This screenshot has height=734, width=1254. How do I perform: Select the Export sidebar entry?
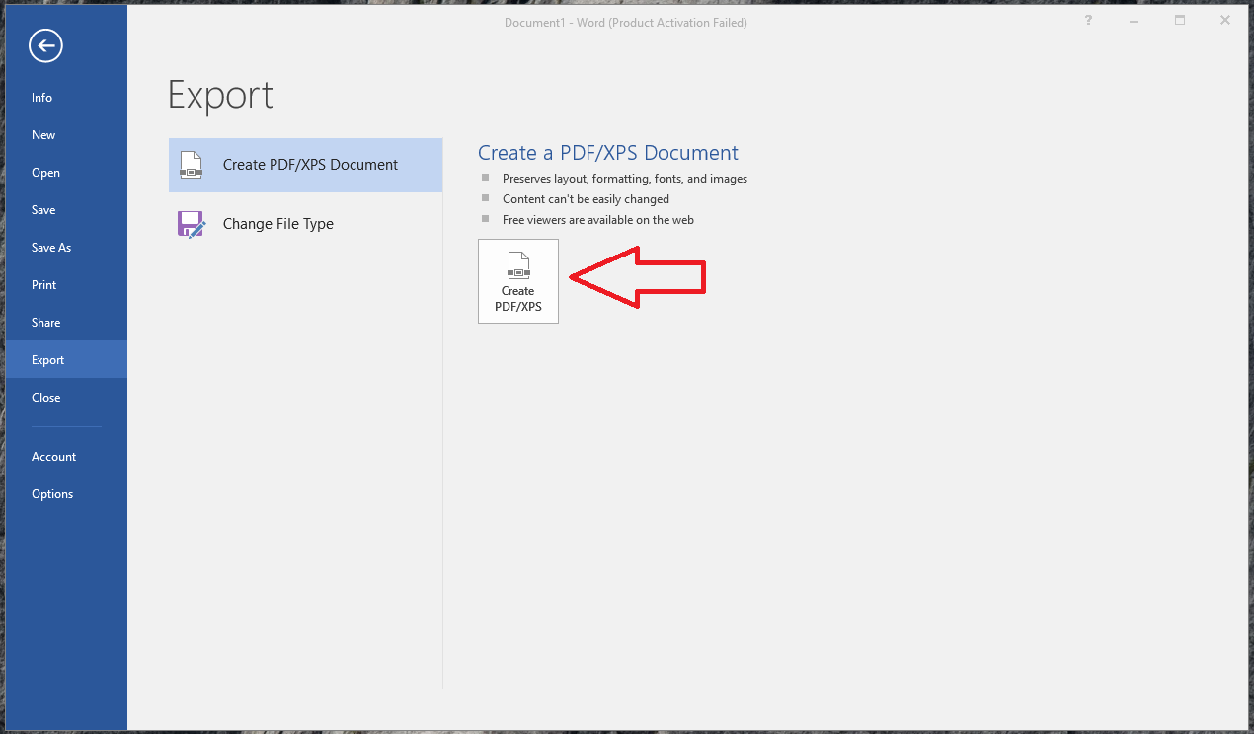coord(47,359)
